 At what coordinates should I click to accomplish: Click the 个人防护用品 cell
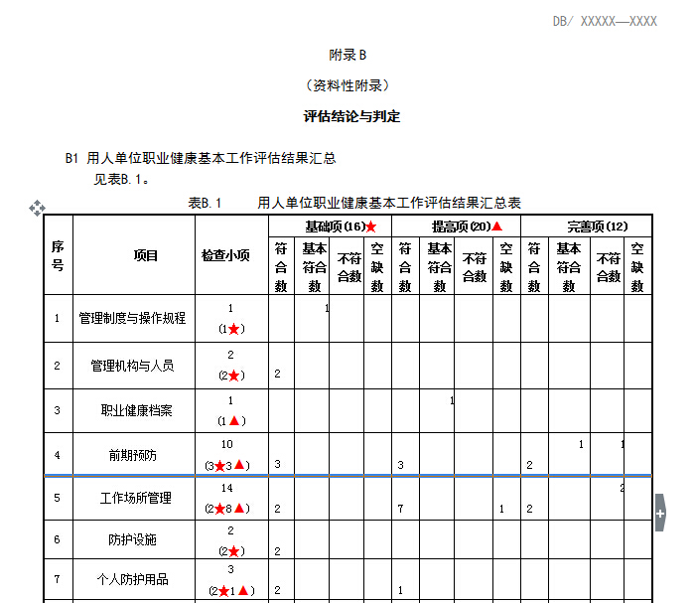133,579
